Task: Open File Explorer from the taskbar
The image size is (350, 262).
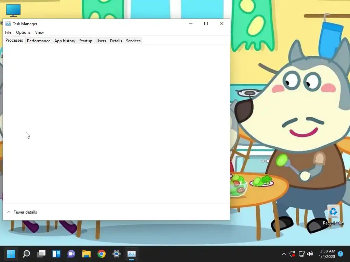Action: [86, 253]
